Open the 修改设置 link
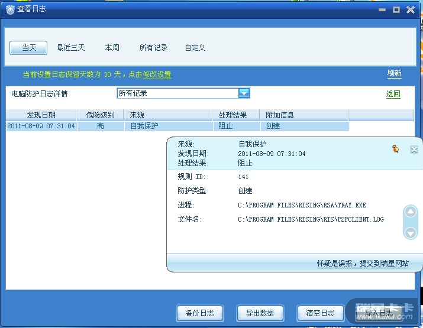This screenshot has width=423, height=328. (157, 74)
